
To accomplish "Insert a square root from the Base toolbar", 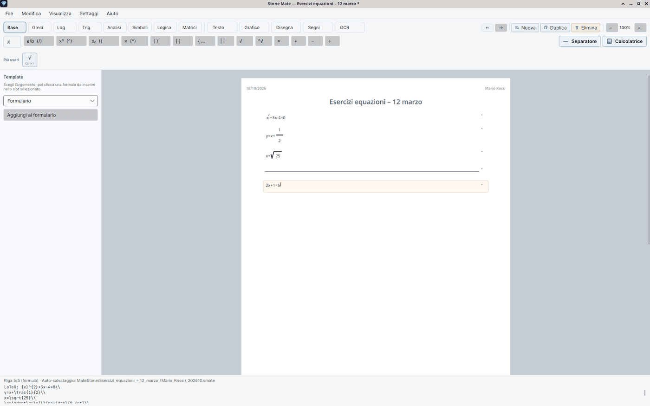I will click(245, 41).
